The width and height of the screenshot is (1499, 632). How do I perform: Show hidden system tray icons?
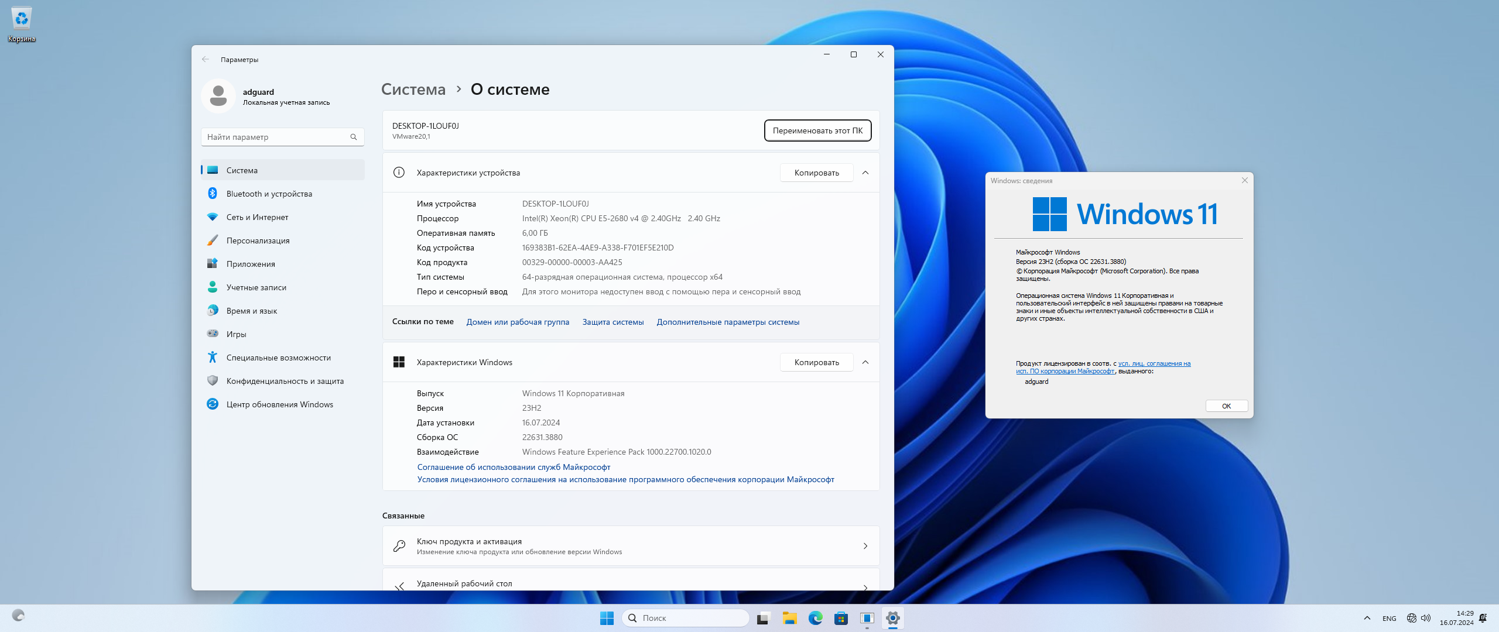pos(1367,618)
